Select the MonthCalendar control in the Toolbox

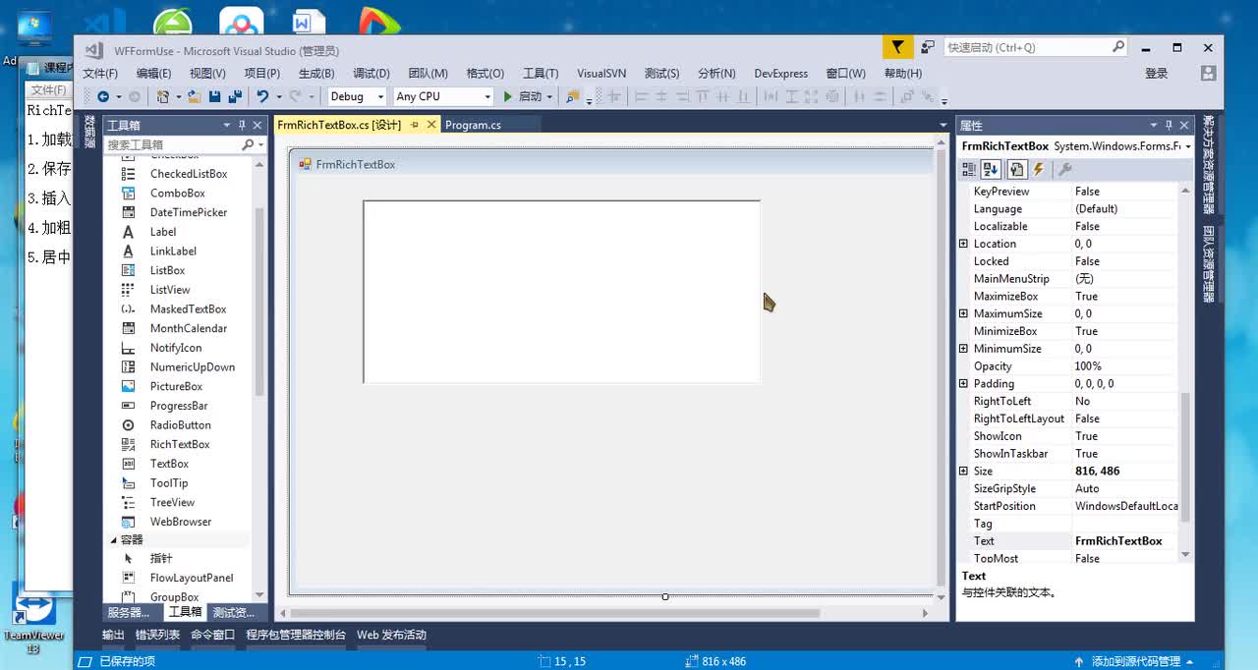click(189, 328)
